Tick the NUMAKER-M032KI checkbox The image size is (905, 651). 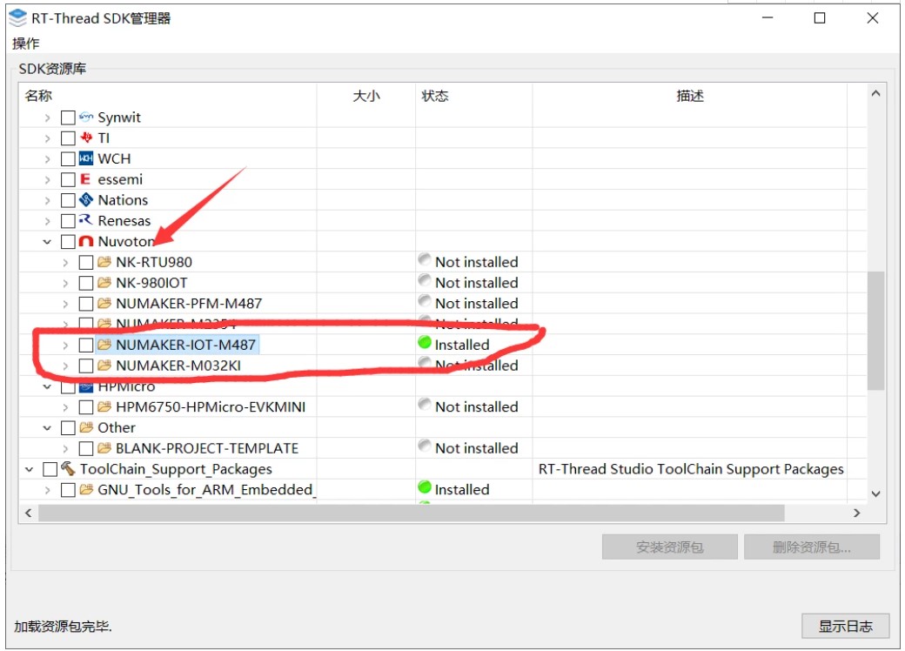click(86, 366)
